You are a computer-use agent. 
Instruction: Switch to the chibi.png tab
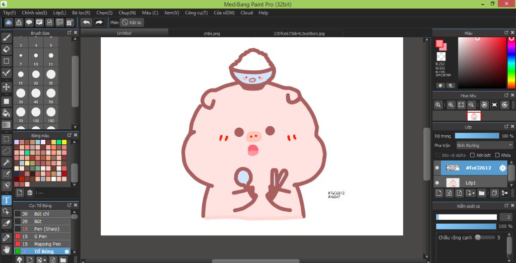click(x=212, y=34)
